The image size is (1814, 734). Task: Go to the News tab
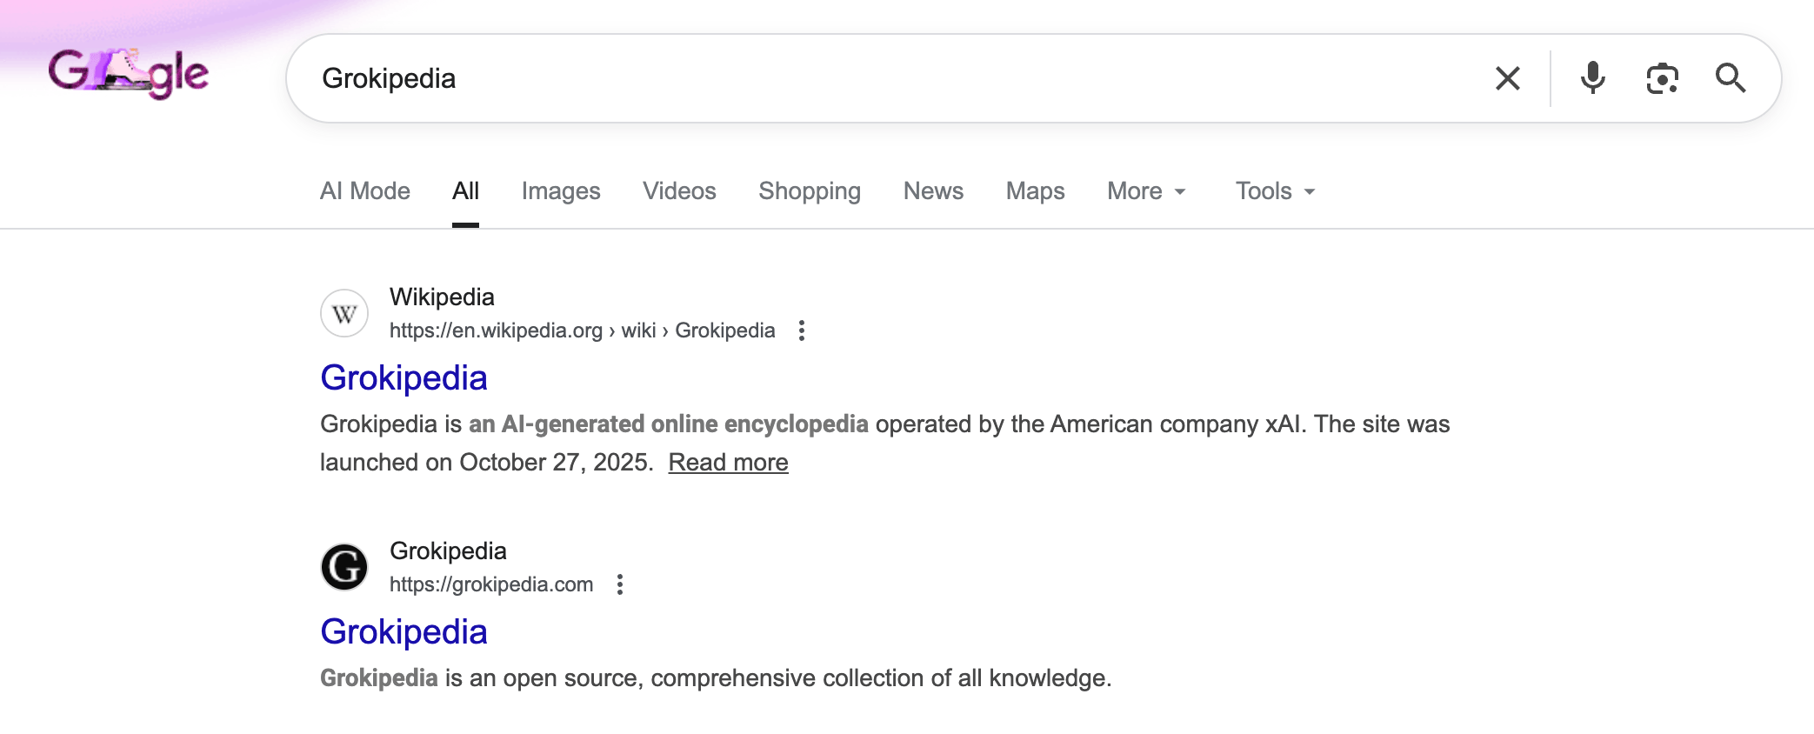click(933, 191)
